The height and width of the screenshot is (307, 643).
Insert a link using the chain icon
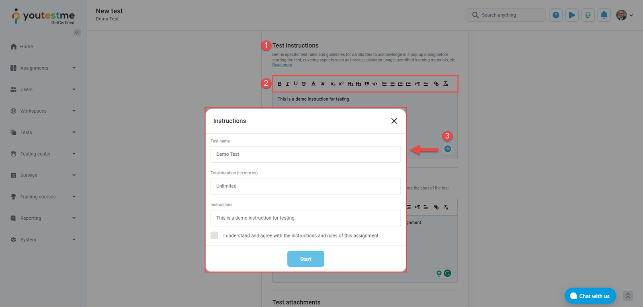pyautogui.click(x=436, y=84)
